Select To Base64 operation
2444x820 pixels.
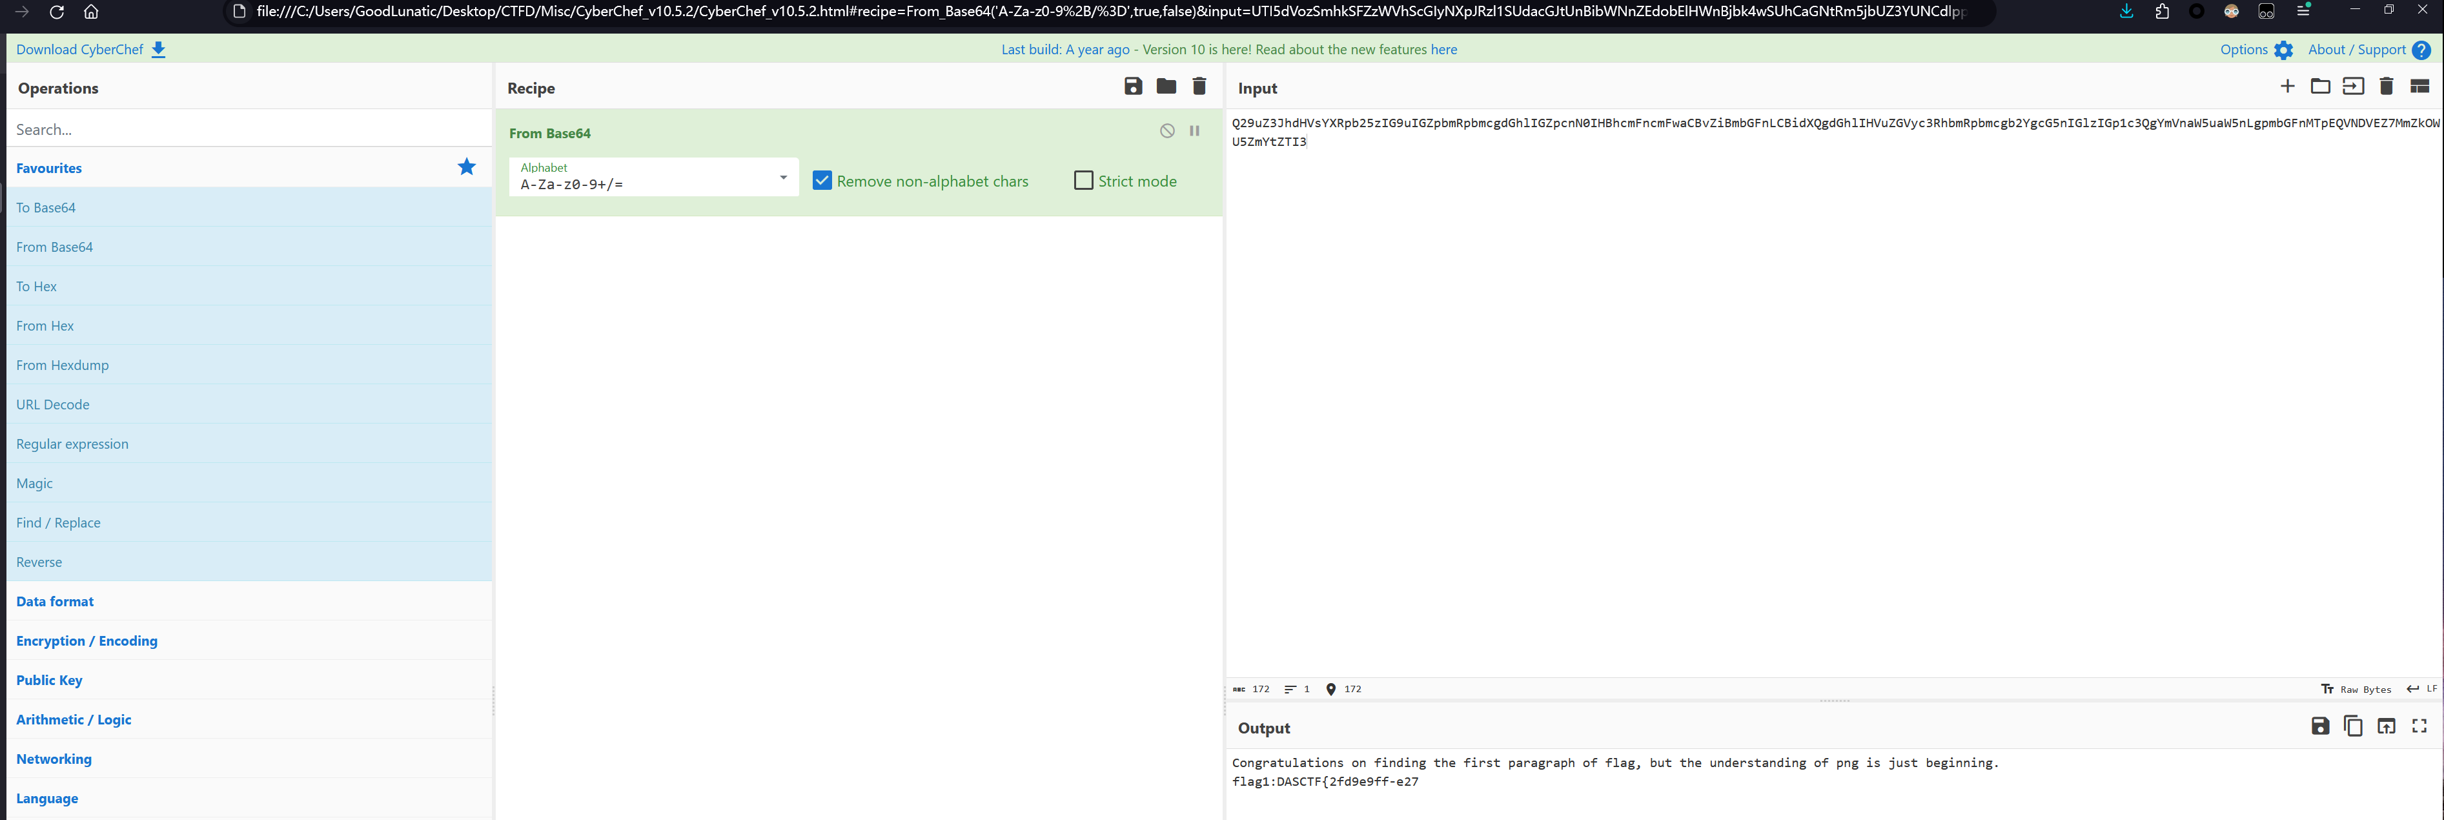click(250, 207)
